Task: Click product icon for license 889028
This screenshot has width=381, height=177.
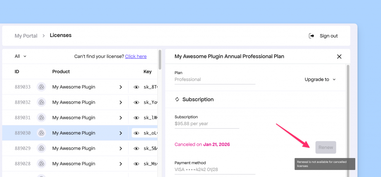Action: click(x=41, y=164)
